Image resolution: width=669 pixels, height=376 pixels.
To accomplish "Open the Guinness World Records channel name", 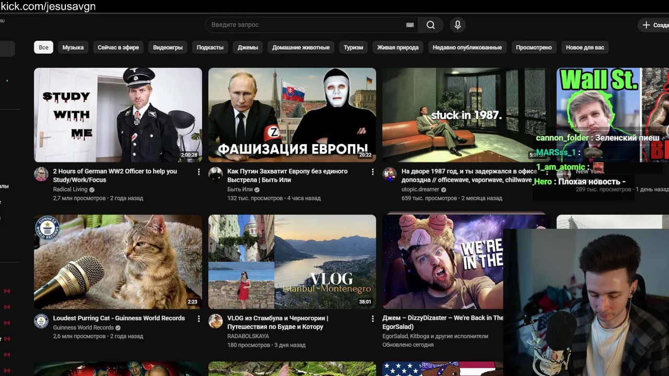I will point(83,328).
